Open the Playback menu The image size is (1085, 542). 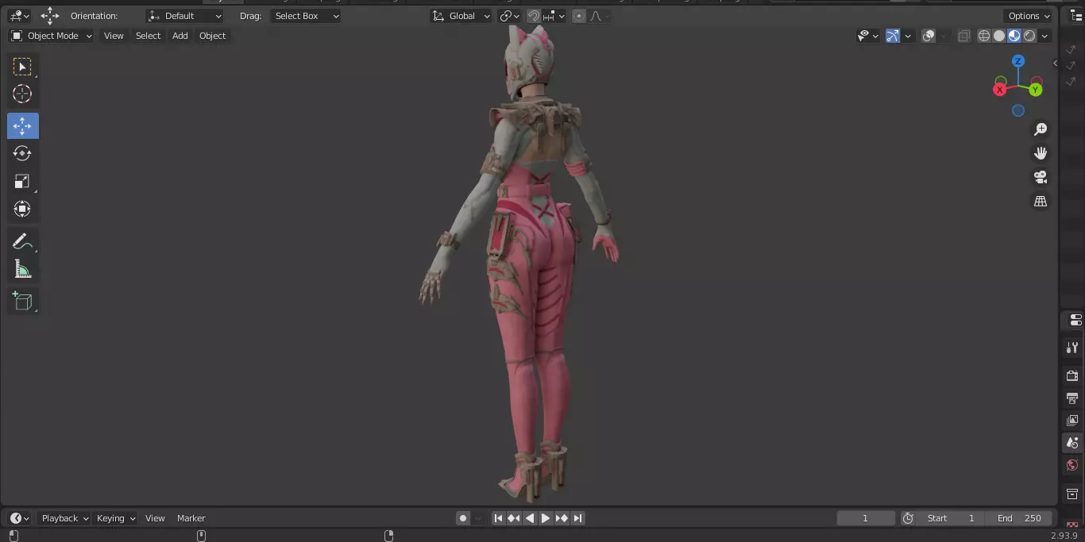pos(64,518)
